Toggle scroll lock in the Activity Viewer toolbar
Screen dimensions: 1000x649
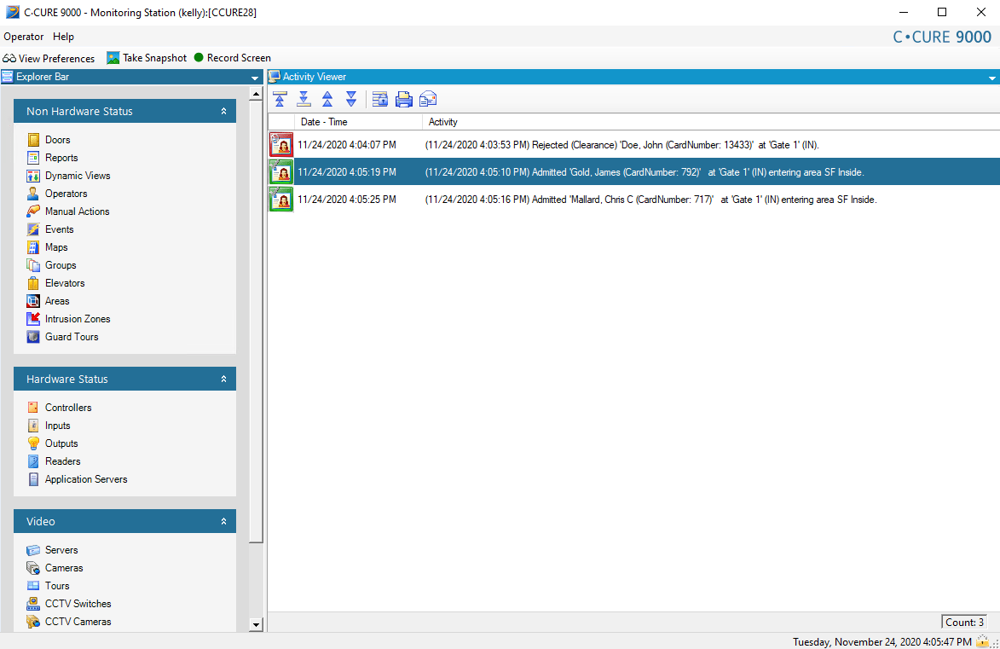click(x=380, y=99)
